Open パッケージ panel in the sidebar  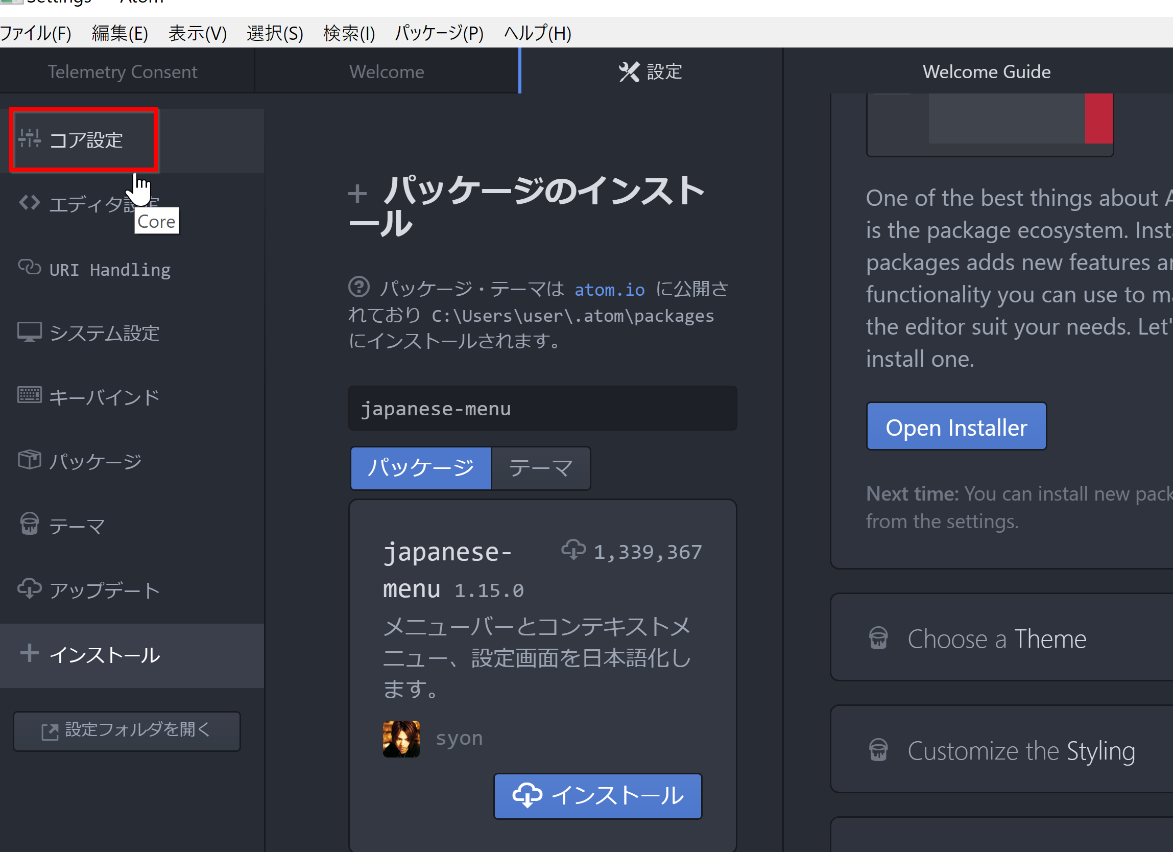pos(132,461)
